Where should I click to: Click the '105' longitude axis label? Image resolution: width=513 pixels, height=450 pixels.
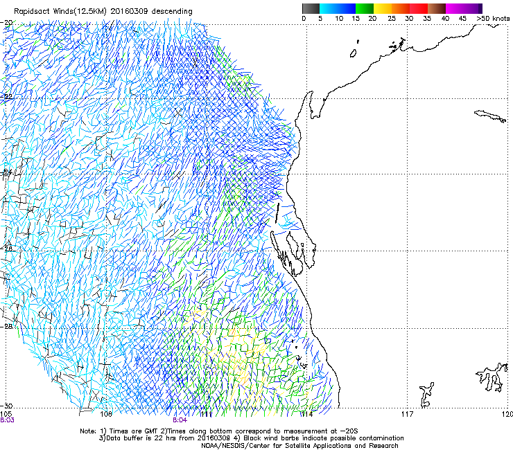tap(6, 414)
